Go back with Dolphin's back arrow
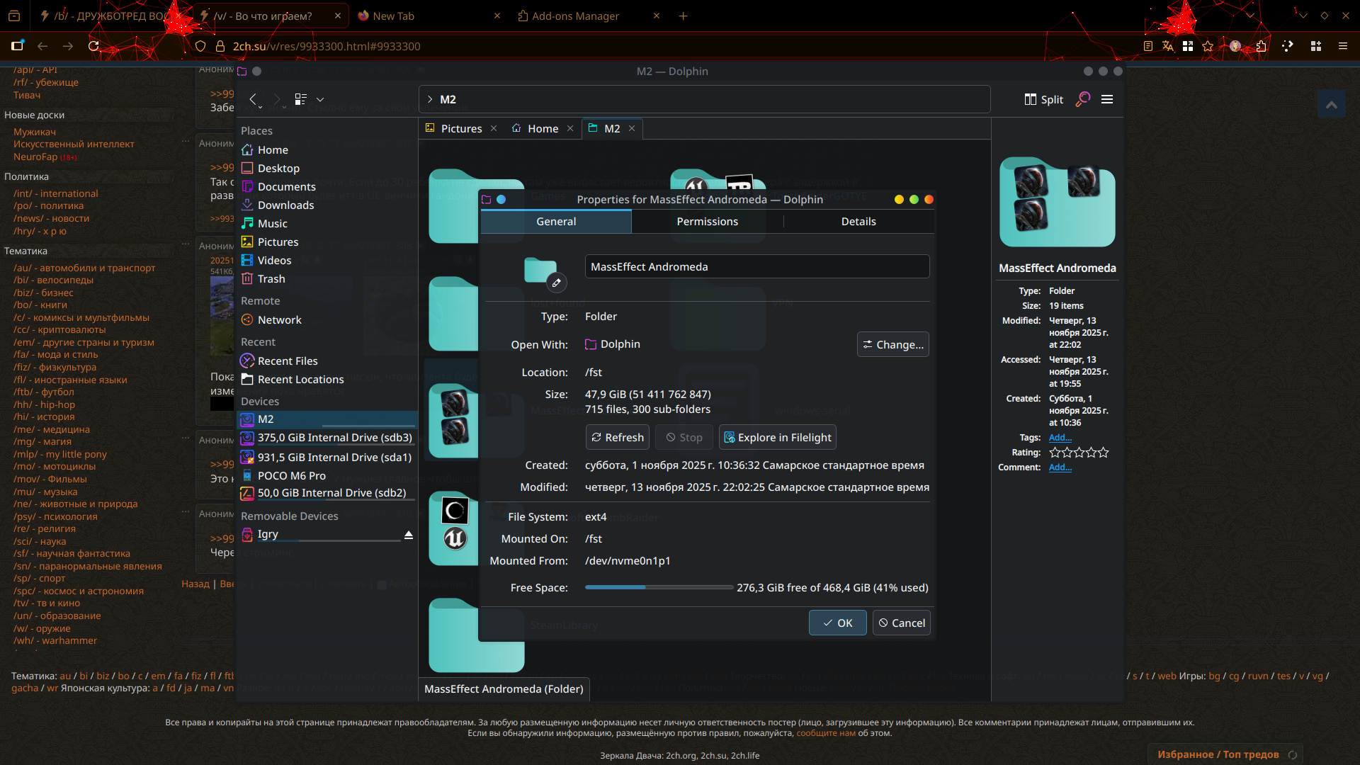 pyautogui.click(x=253, y=99)
